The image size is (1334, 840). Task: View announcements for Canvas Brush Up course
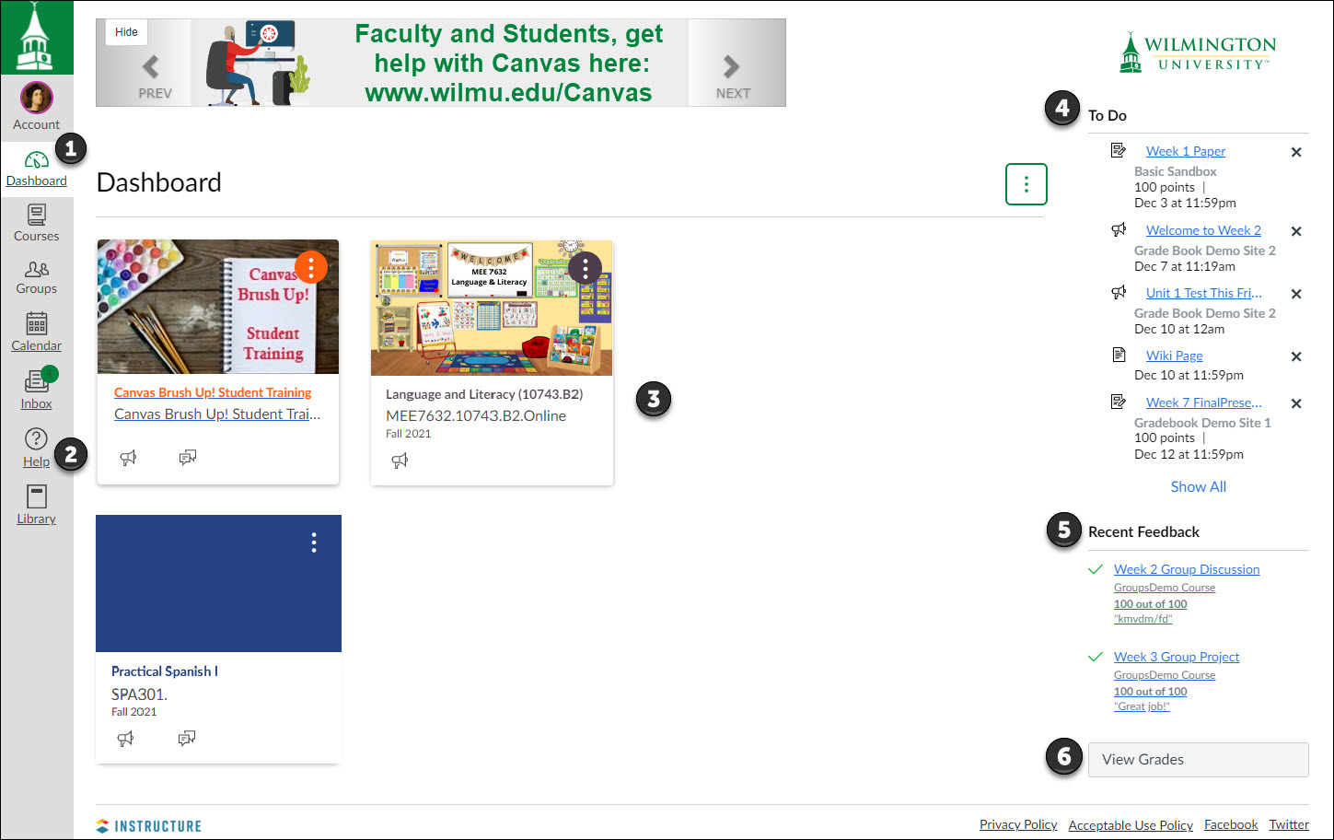point(128,457)
